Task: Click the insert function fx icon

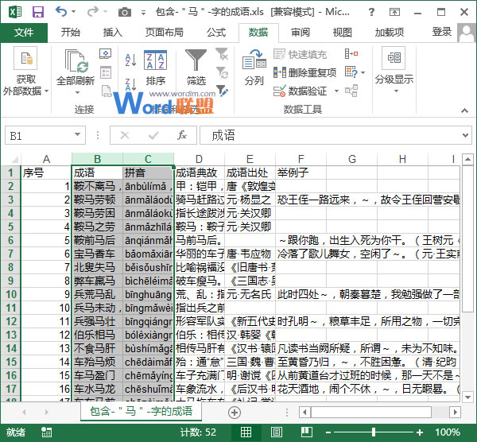Action: point(182,135)
